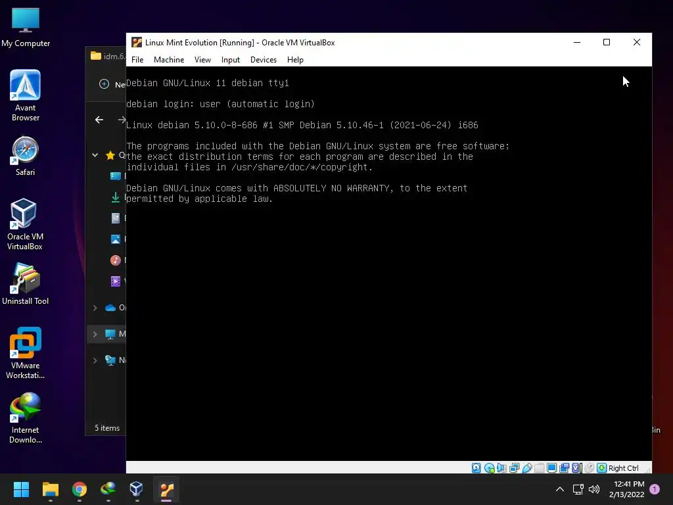Select the Internet Download Manager desktop shortcut
The height and width of the screenshot is (505, 673).
(x=26, y=418)
